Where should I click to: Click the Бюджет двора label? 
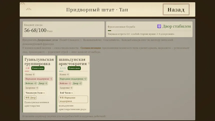coord(33,25)
